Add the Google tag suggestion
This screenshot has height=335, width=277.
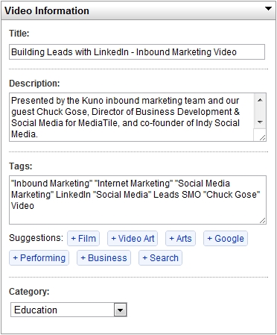click(x=226, y=238)
